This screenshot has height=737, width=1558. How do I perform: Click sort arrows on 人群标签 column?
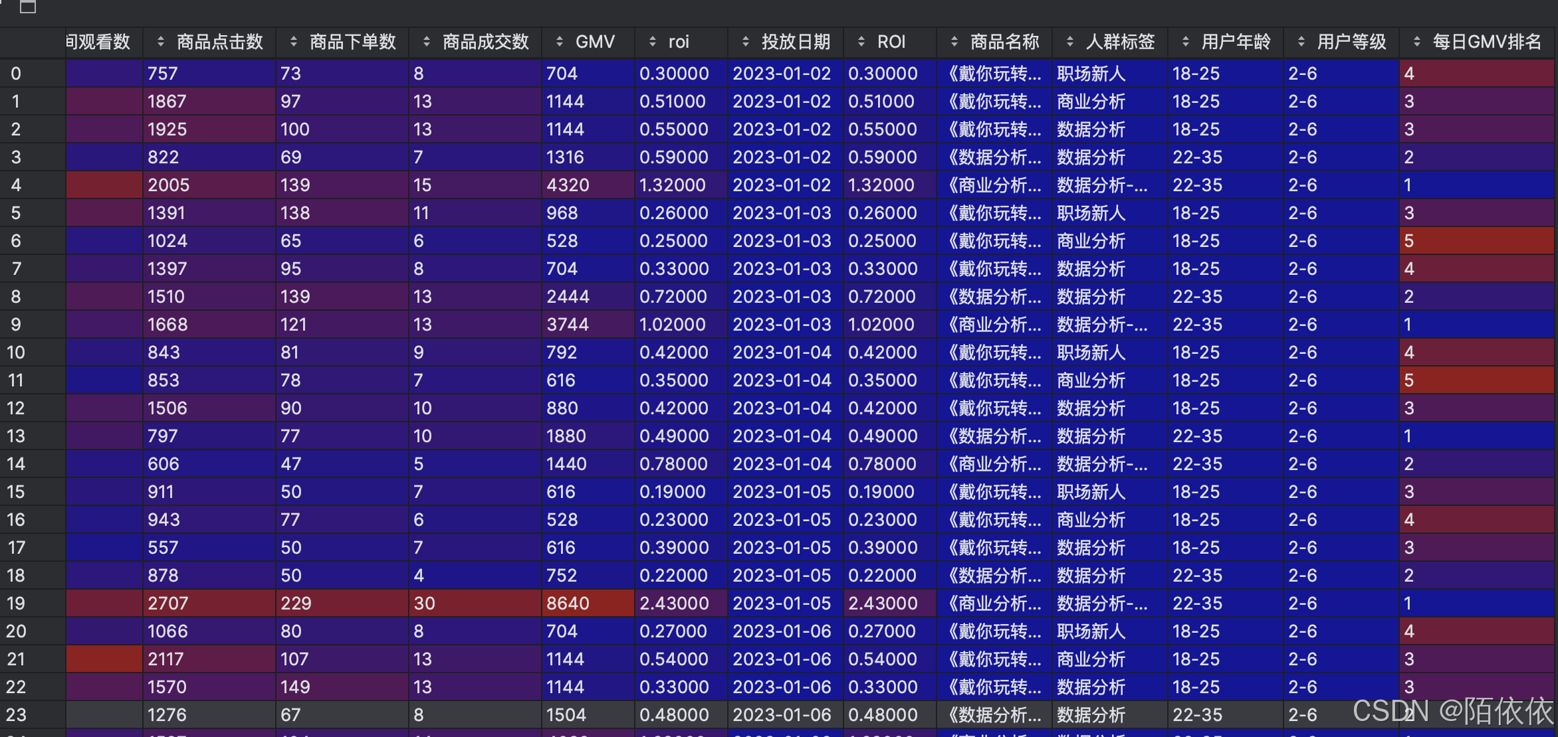pos(1069,42)
